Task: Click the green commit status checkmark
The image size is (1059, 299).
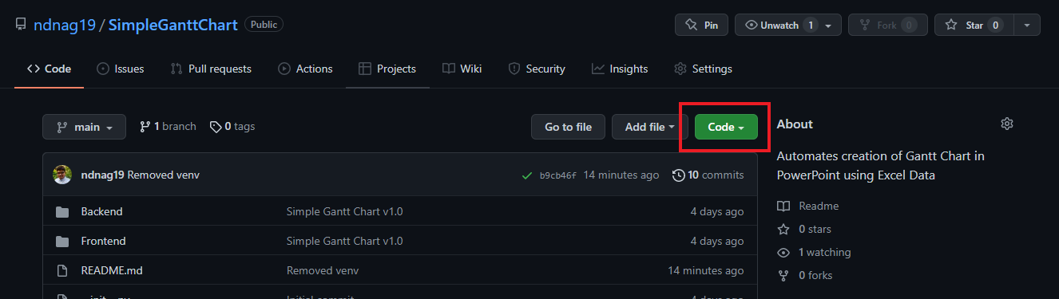Action: tap(527, 175)
